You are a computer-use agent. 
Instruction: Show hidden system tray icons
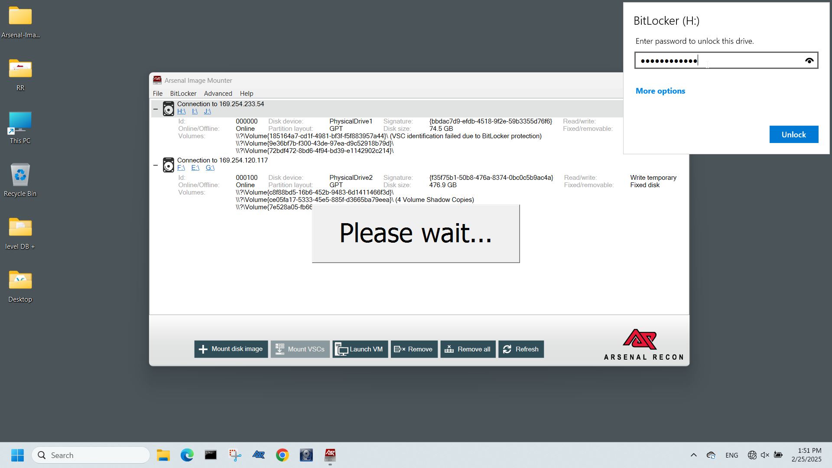tap(693, 455)
